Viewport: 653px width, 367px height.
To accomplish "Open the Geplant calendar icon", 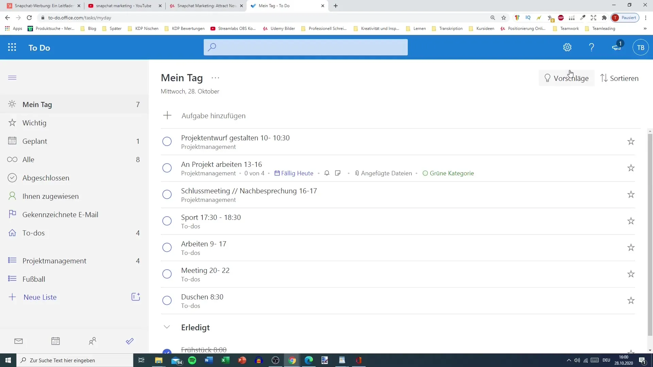I will click(x=12, y=141).
